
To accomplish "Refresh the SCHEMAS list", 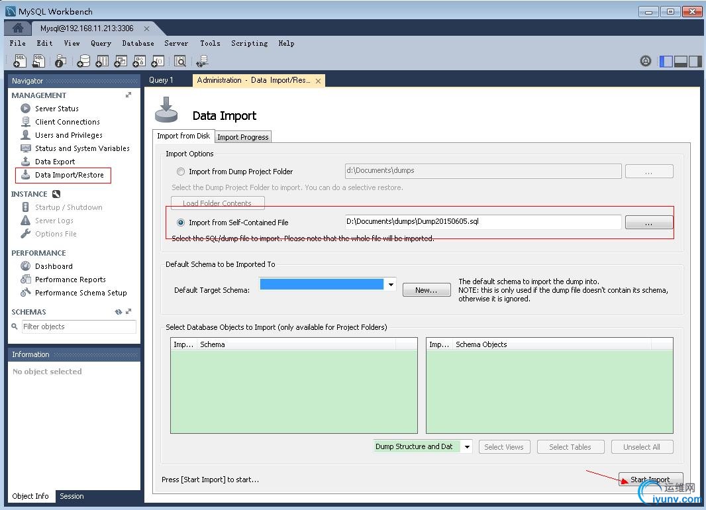I will (x=119, y=311).
